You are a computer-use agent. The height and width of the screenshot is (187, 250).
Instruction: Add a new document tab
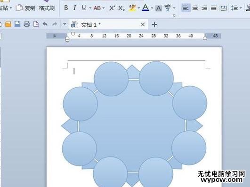[x=154, y=24]
